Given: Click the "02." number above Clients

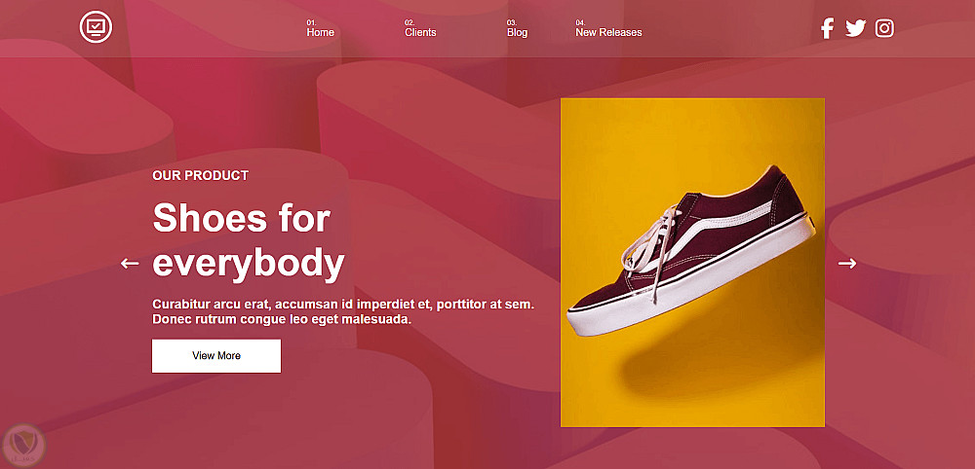Looking at the screenshot, I should click(409, 22).
